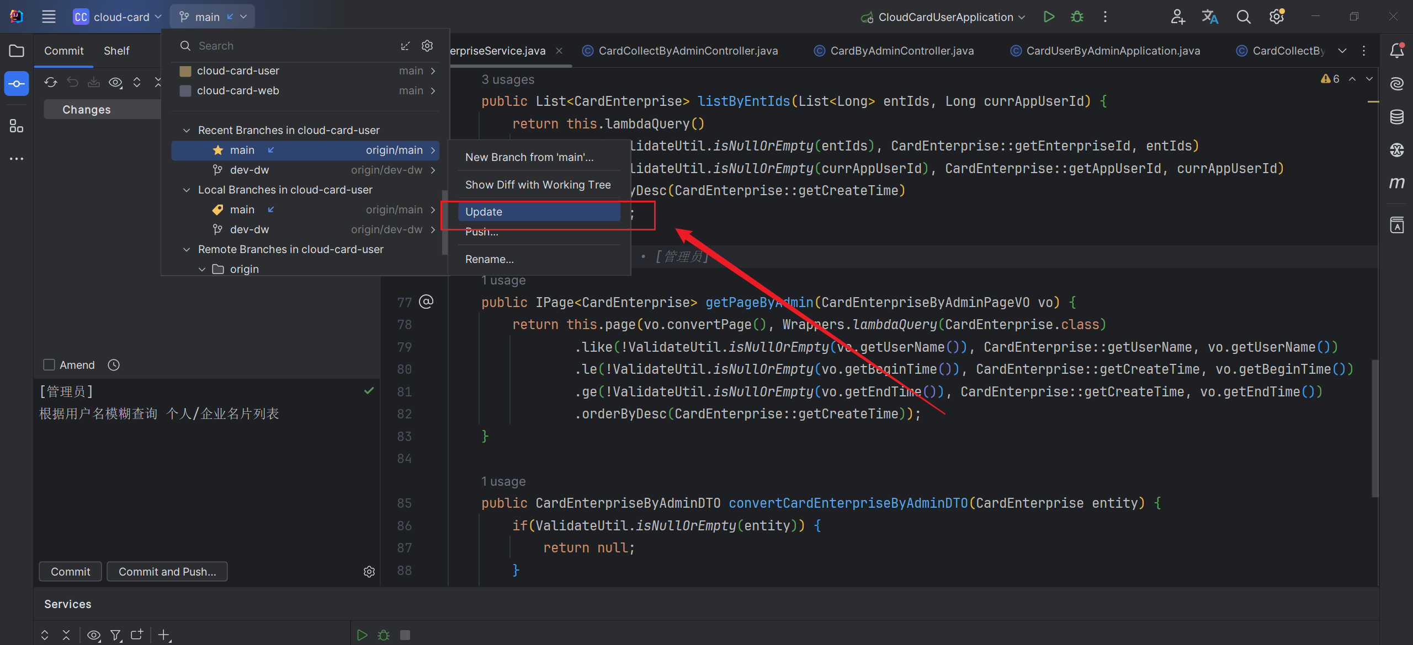Screen dimensions: 1413x645
Task: Open Search Everywhere magnifier icon
Action: pyautogui.click(x=1243, y=17)
